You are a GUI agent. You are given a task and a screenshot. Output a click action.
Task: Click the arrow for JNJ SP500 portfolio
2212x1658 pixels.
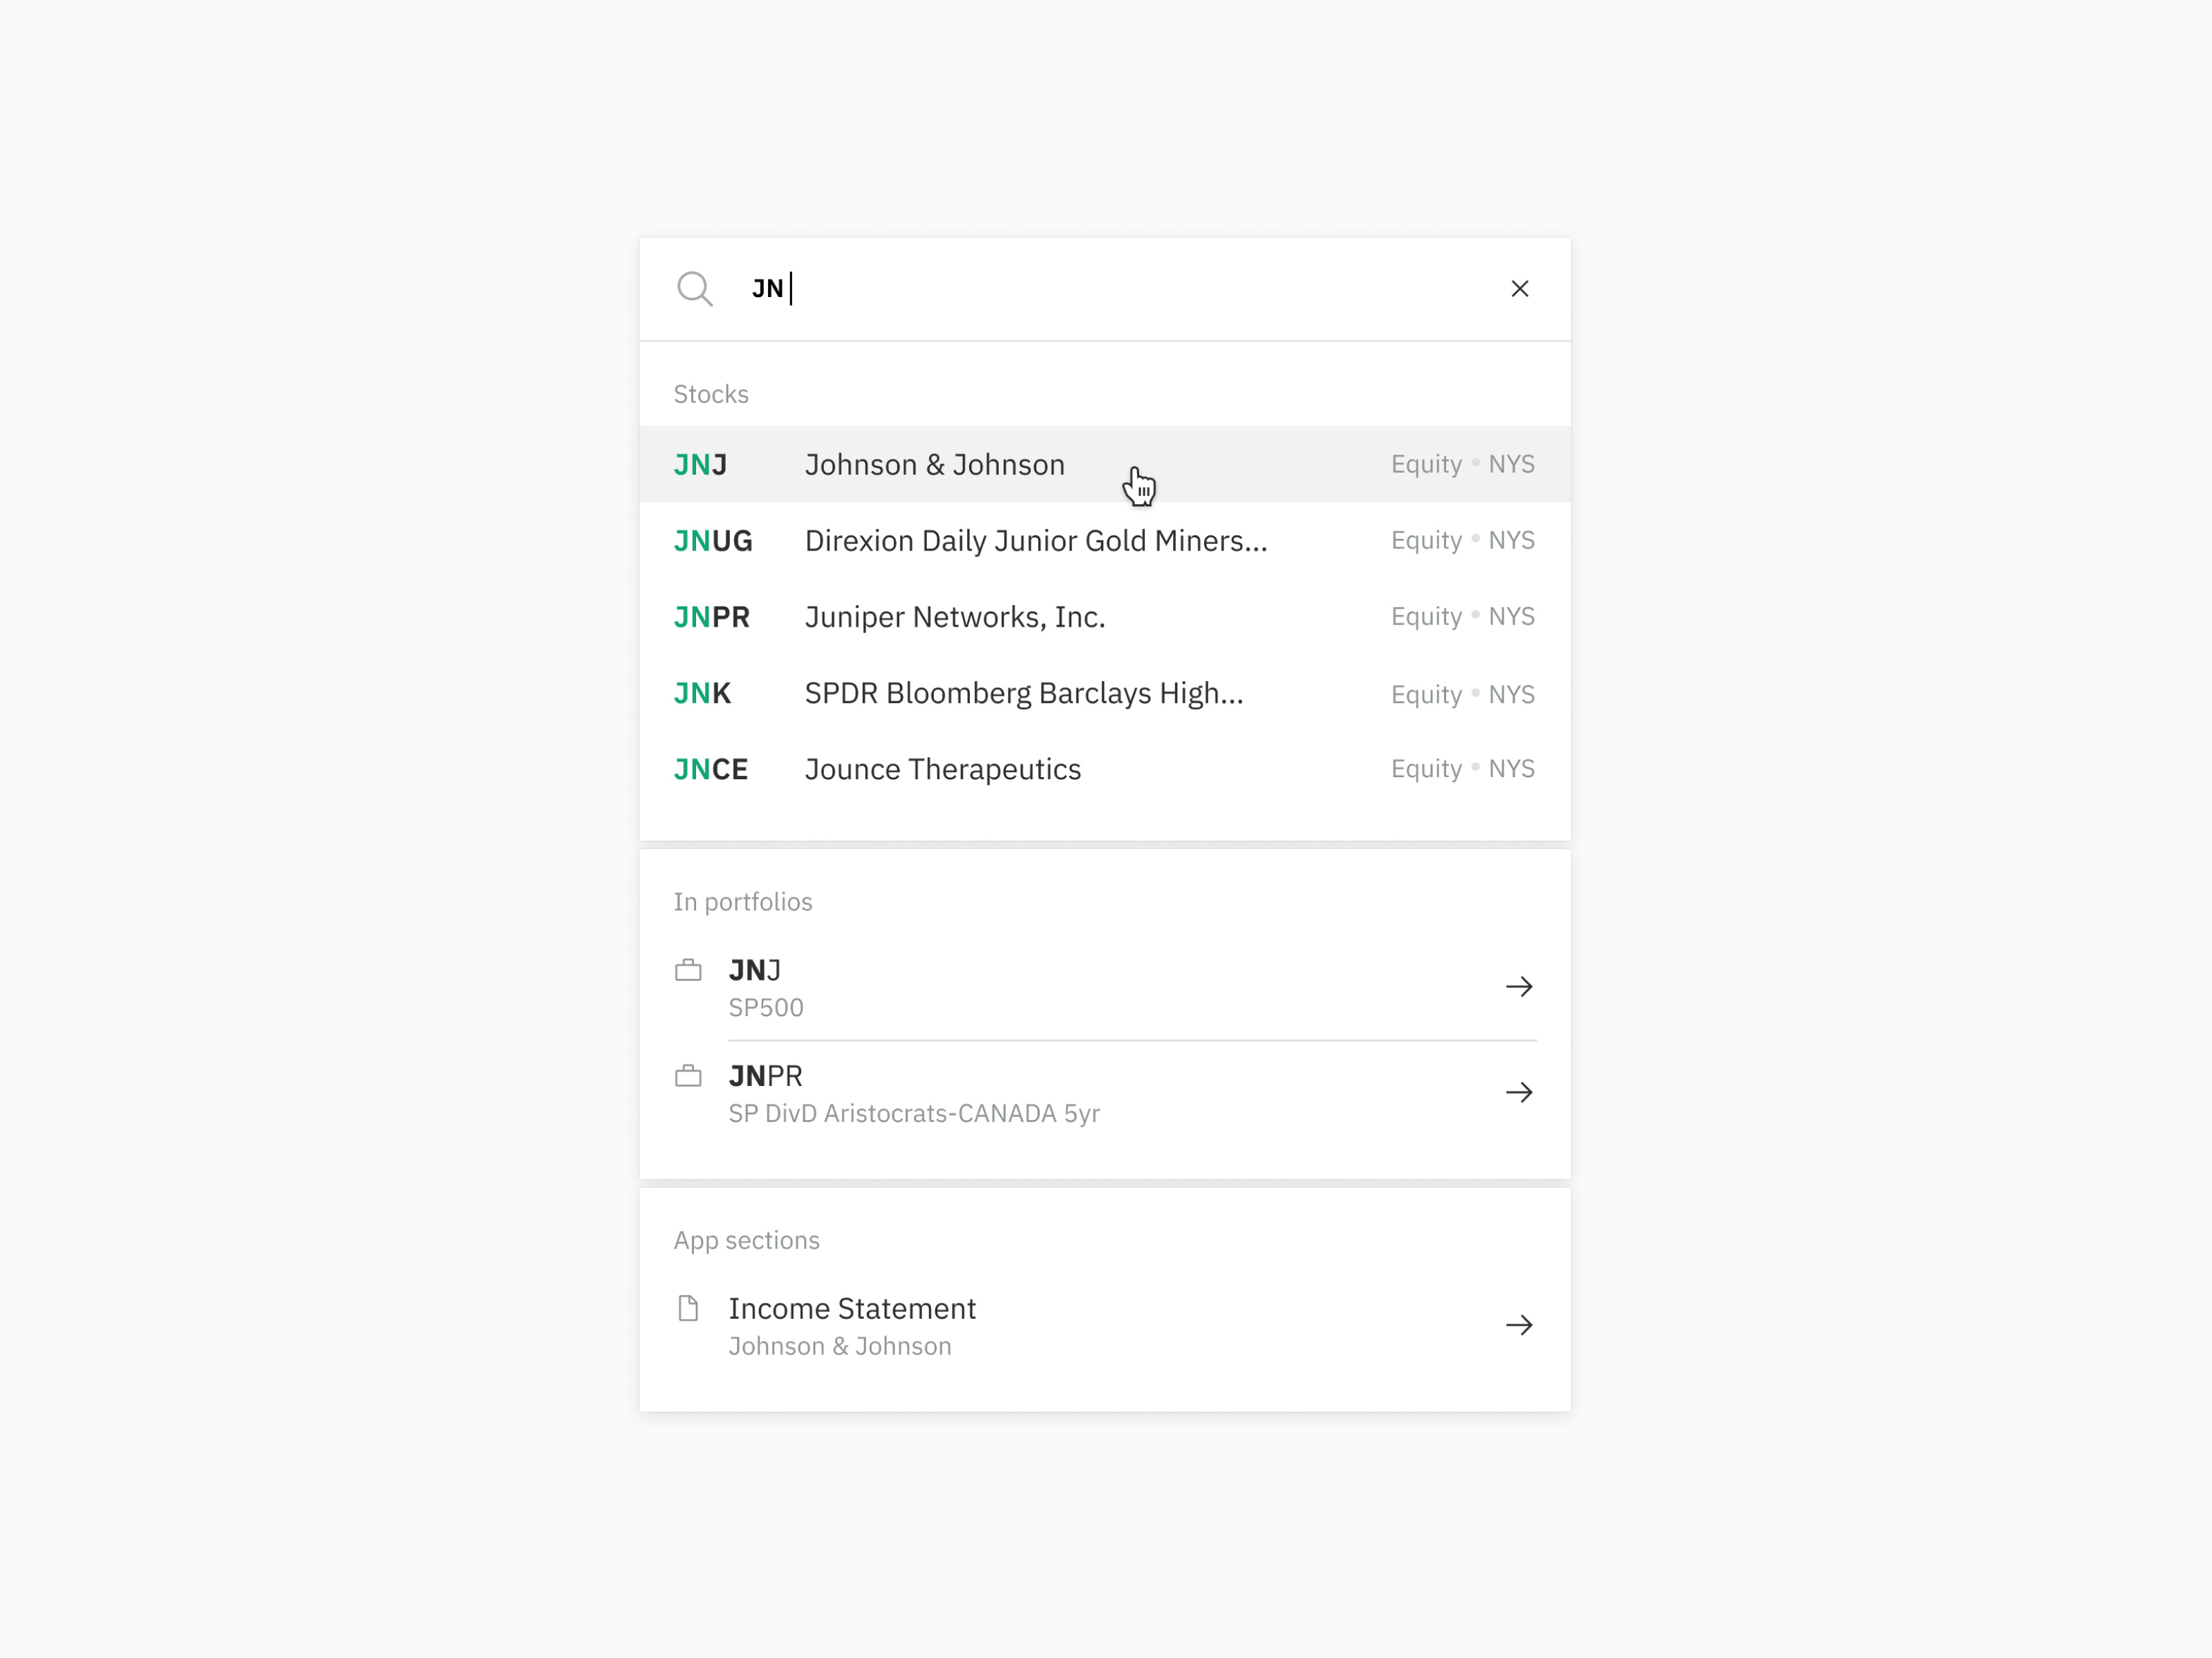pos(1519,987)
